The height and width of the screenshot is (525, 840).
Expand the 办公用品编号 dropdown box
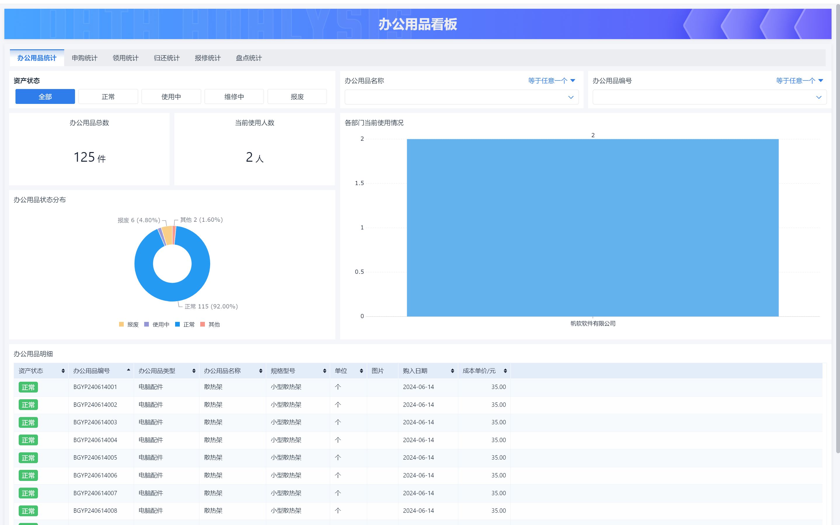click(709, 97)
